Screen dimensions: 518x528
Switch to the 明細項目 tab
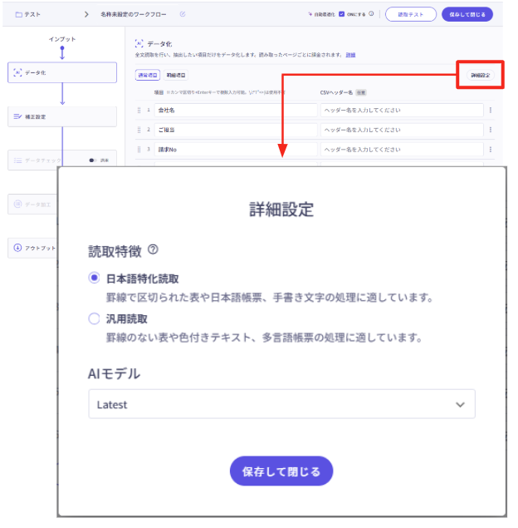(x=176, y=75)
